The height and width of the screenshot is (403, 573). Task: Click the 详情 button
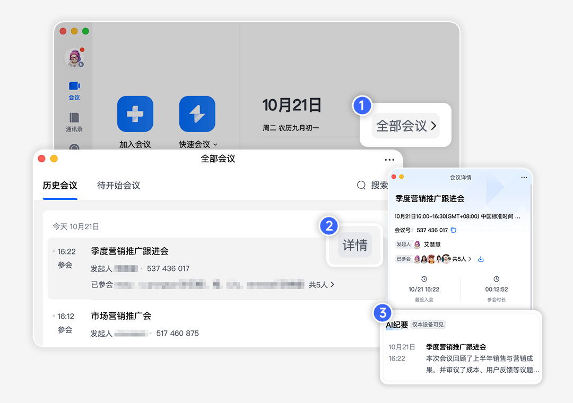[x=355, y=245]
